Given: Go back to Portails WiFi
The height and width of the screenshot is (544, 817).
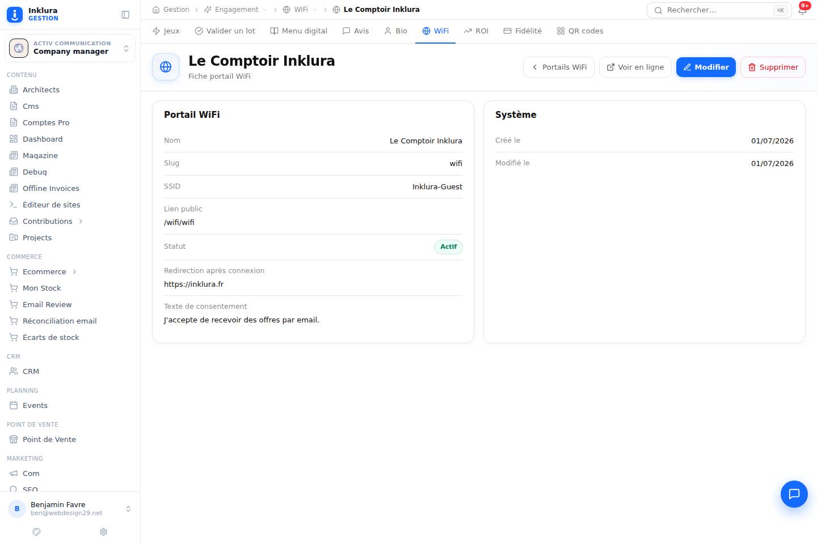Looking at the screenshot, I should 559,67.
